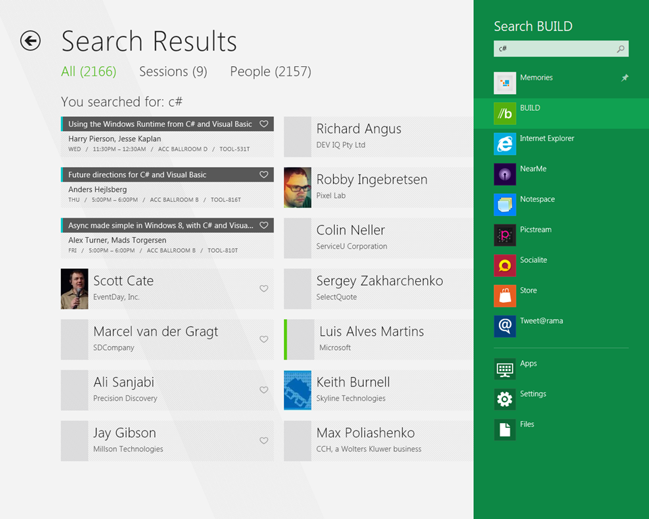Image resolution: width=649 pixels, height=519 pixels.
Task: Click the Socialite label
Action: (533, 260)
